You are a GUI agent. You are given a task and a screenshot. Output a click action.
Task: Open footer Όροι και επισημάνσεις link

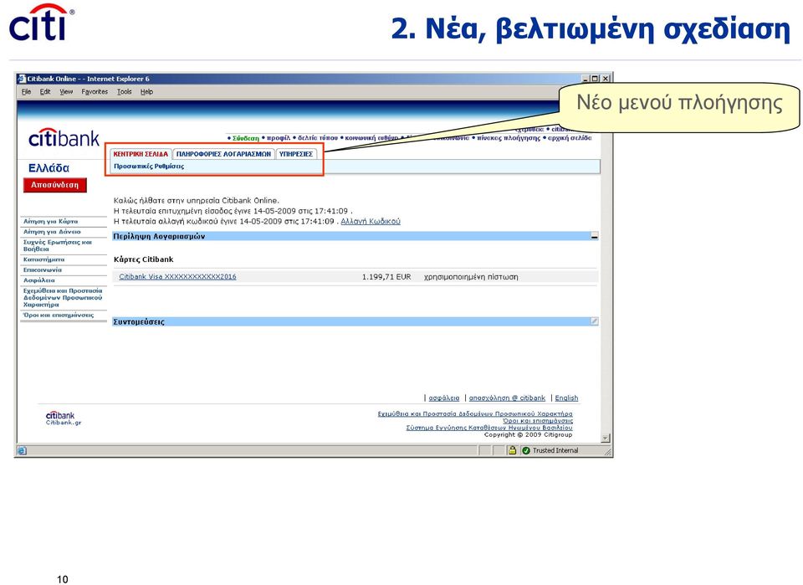pyautogui.click(x=538, y=421)
